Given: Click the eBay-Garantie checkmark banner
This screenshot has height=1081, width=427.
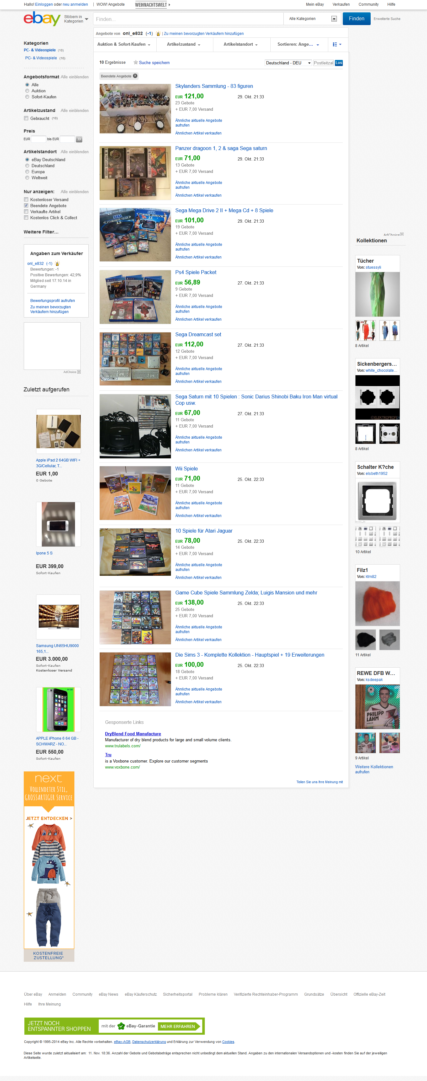Looking at the screenshot, I should point(114,1025).
